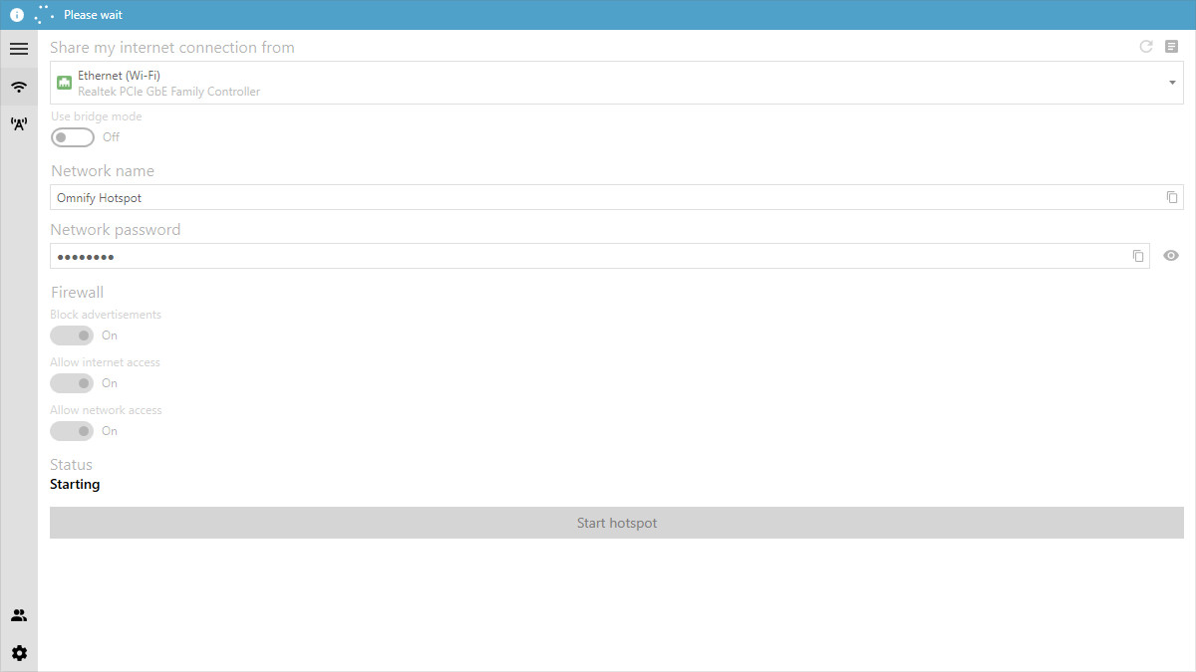Expand the internet connection adapter dropdown
The height and width of the screenshot is (672, 1196).
(1172, 83)
